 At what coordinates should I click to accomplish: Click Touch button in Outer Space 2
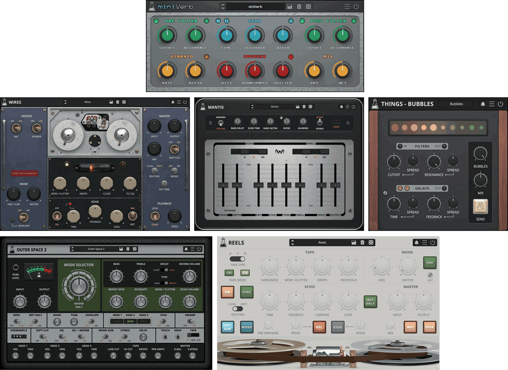tap(165, 337)
